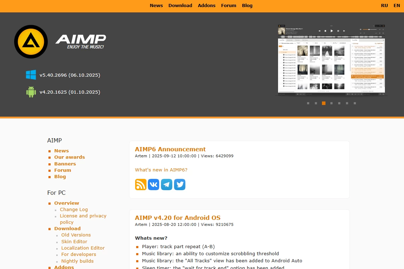The image size is (404, 269).
Task: Follow "What's new in AIMP6?" link
Action: (161, 170)
